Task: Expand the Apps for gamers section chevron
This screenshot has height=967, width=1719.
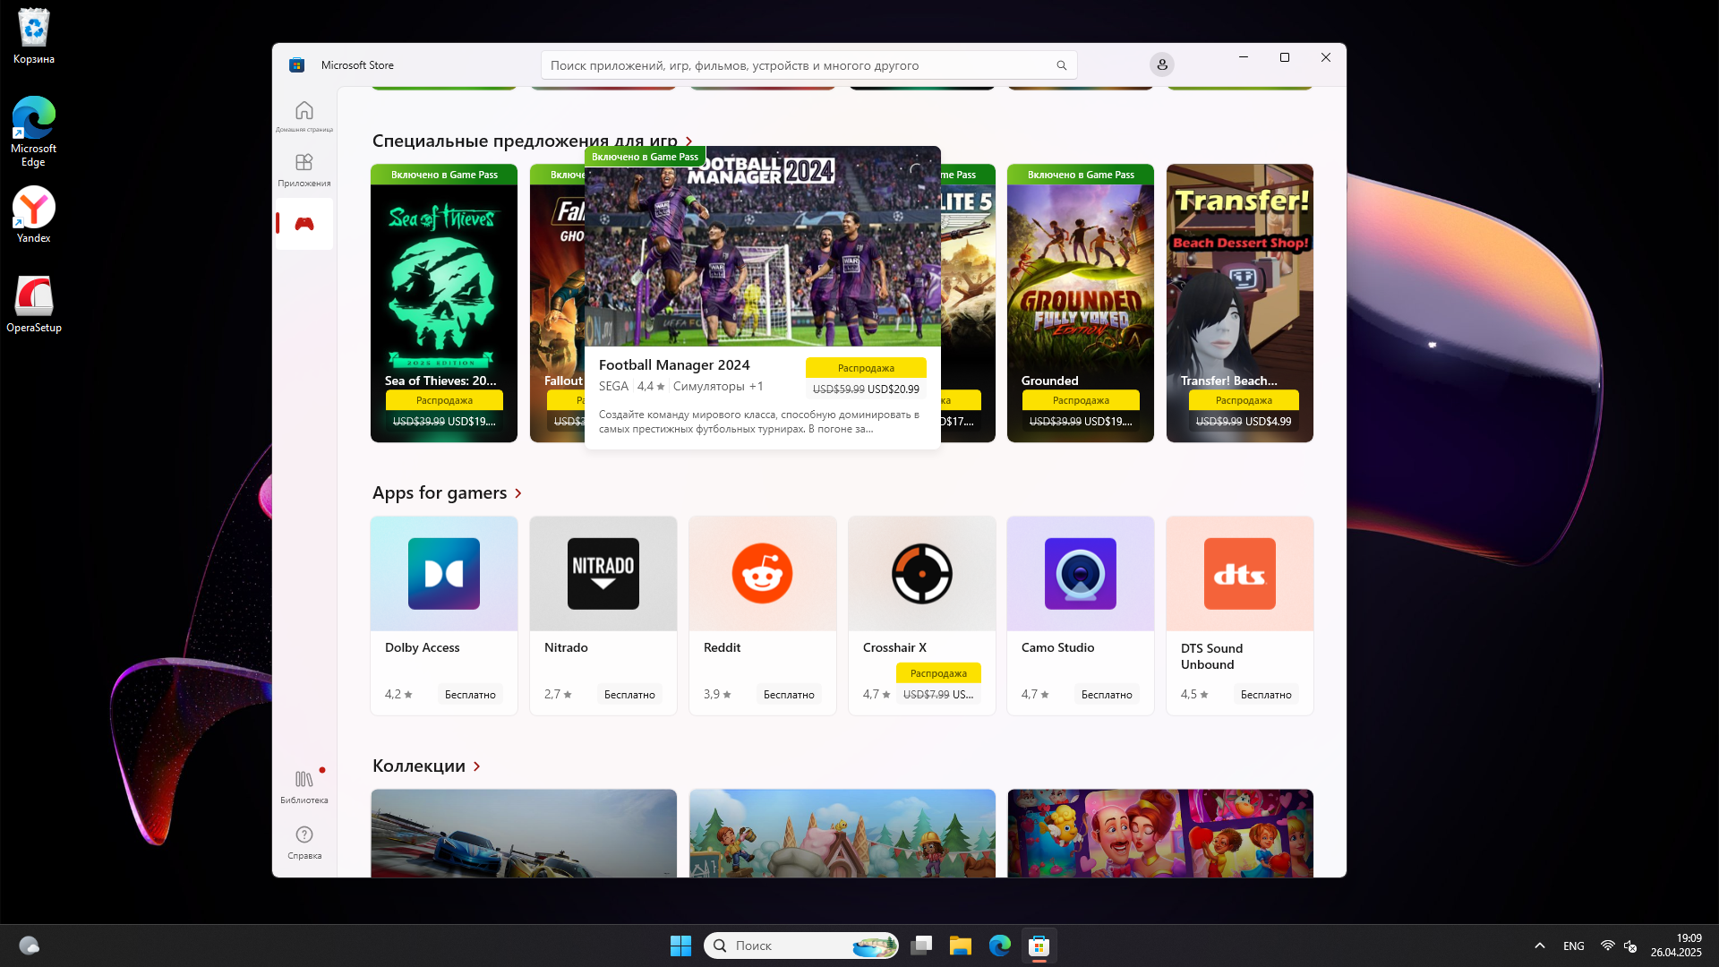Action: [518, 493]
